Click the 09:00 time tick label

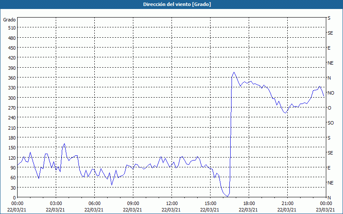coord(133,204)
